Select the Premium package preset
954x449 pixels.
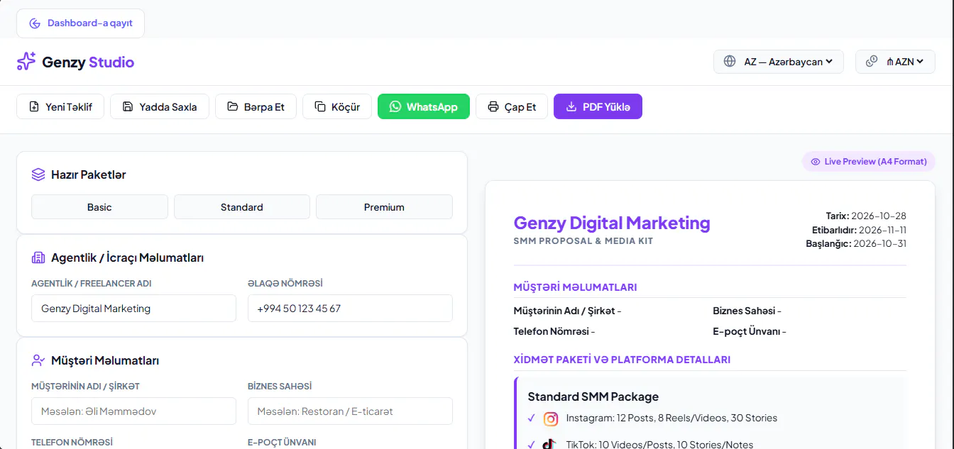(384, 207)
